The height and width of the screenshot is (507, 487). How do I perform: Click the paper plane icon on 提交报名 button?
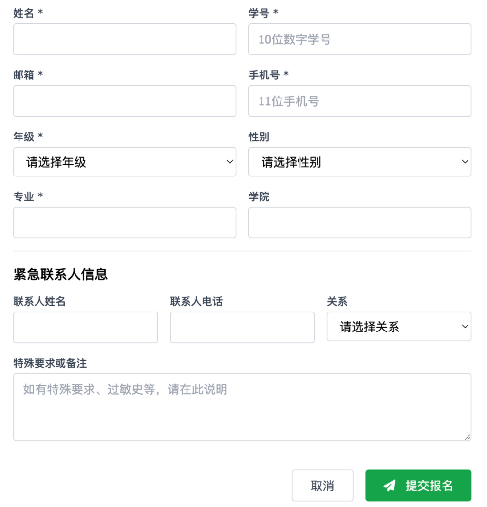[x=389, y=486]
